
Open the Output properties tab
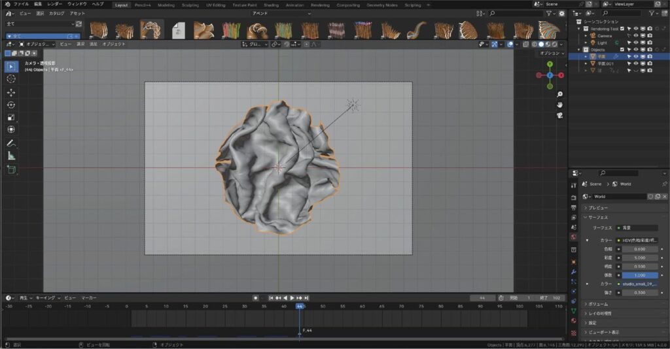click(573, 208)
